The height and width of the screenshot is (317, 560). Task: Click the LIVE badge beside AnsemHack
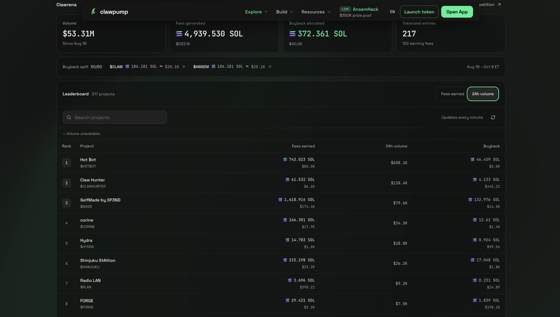(x=345, y=9)
